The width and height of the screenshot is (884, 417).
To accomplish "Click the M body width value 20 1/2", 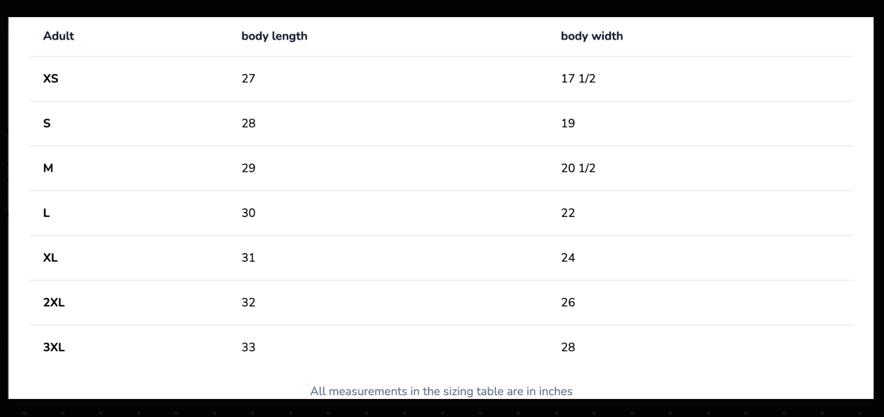I will [x=578, y=168].
